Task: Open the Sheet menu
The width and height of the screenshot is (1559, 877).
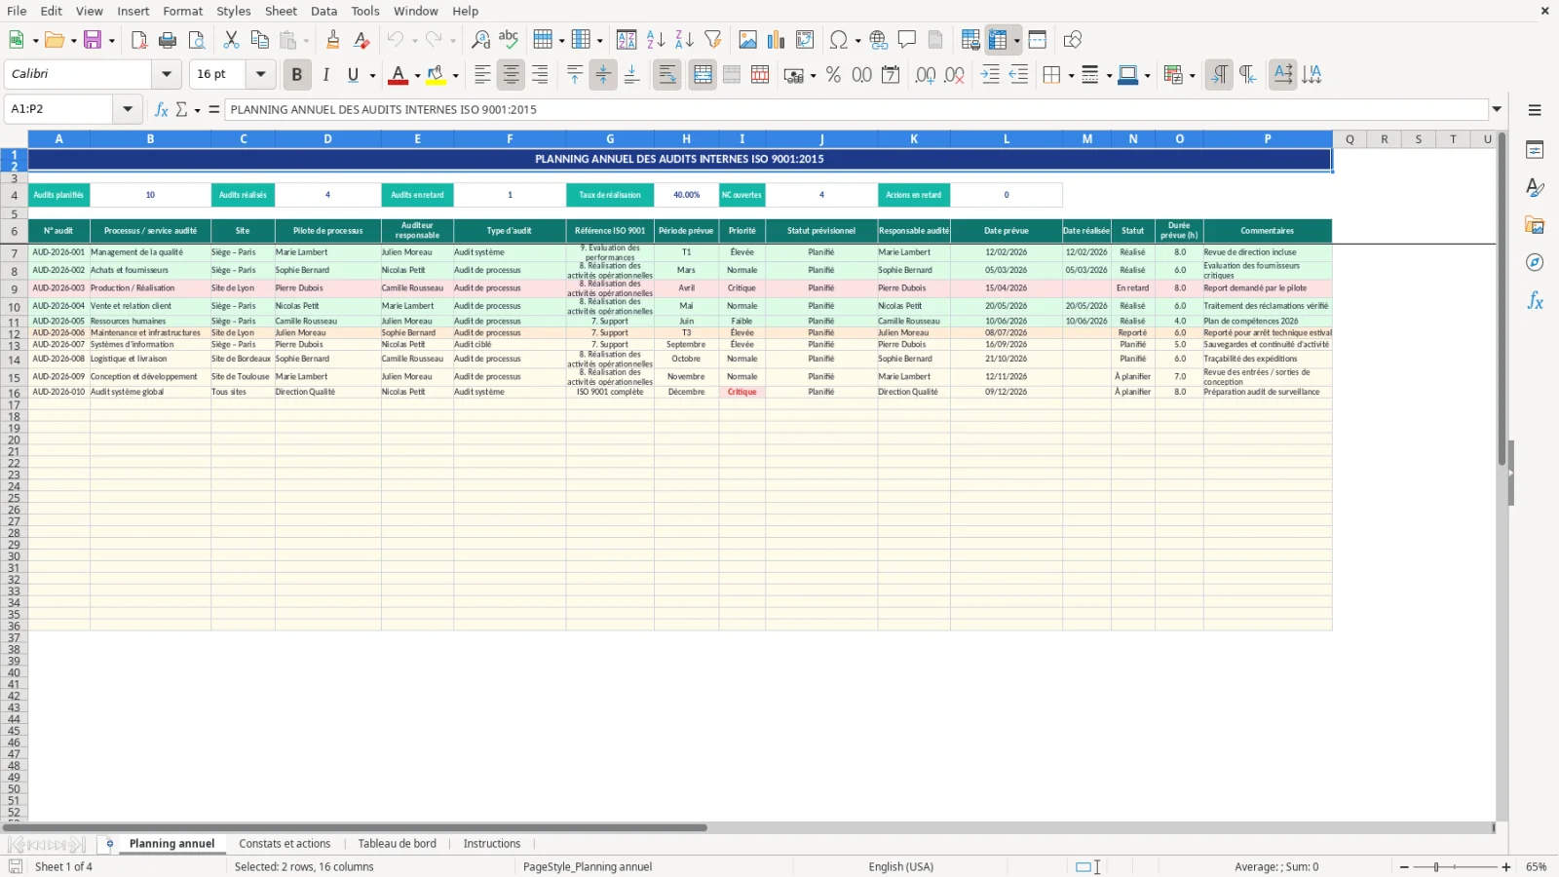Action: (x=281, y=11)
